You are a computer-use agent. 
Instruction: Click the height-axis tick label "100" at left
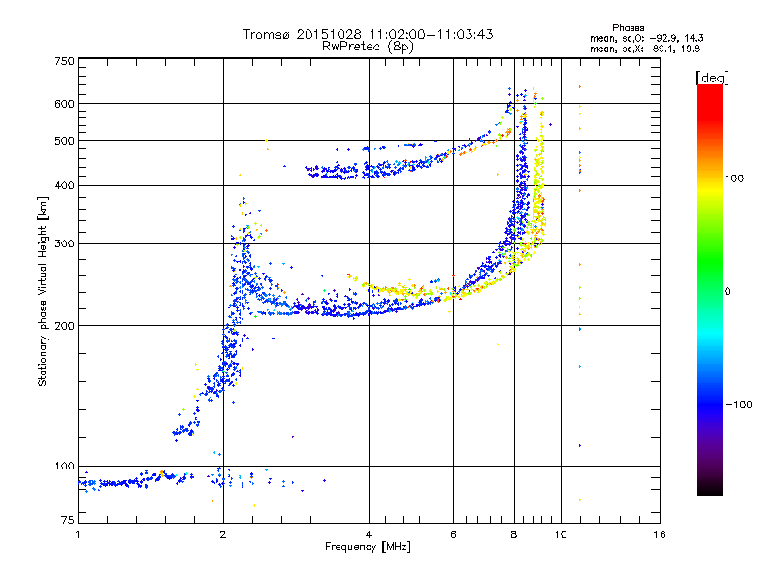point(64,466)
